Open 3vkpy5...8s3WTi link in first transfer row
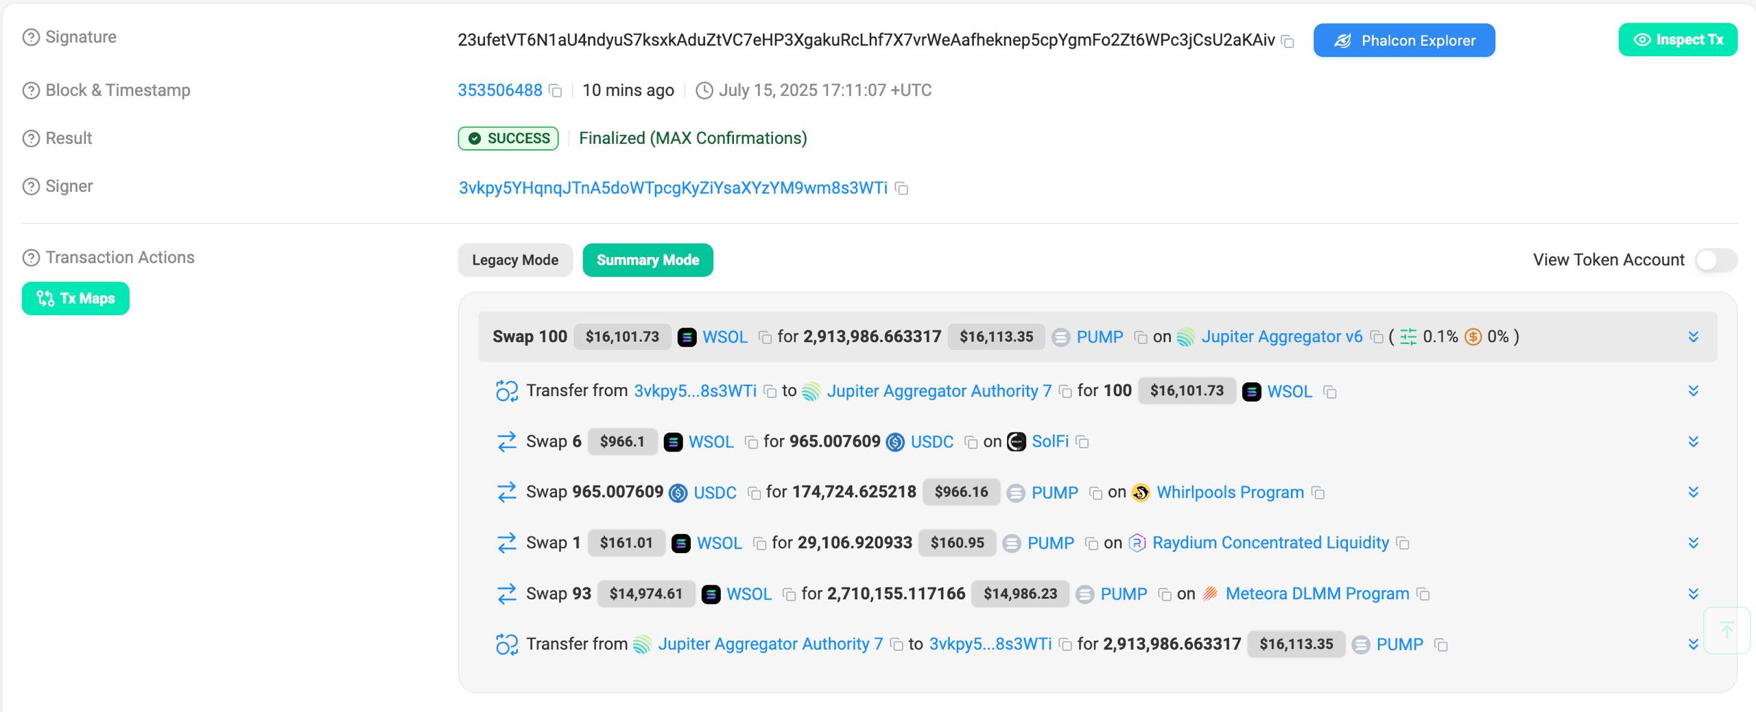This screenshot has width=1756, height=712. coord(695,391)
